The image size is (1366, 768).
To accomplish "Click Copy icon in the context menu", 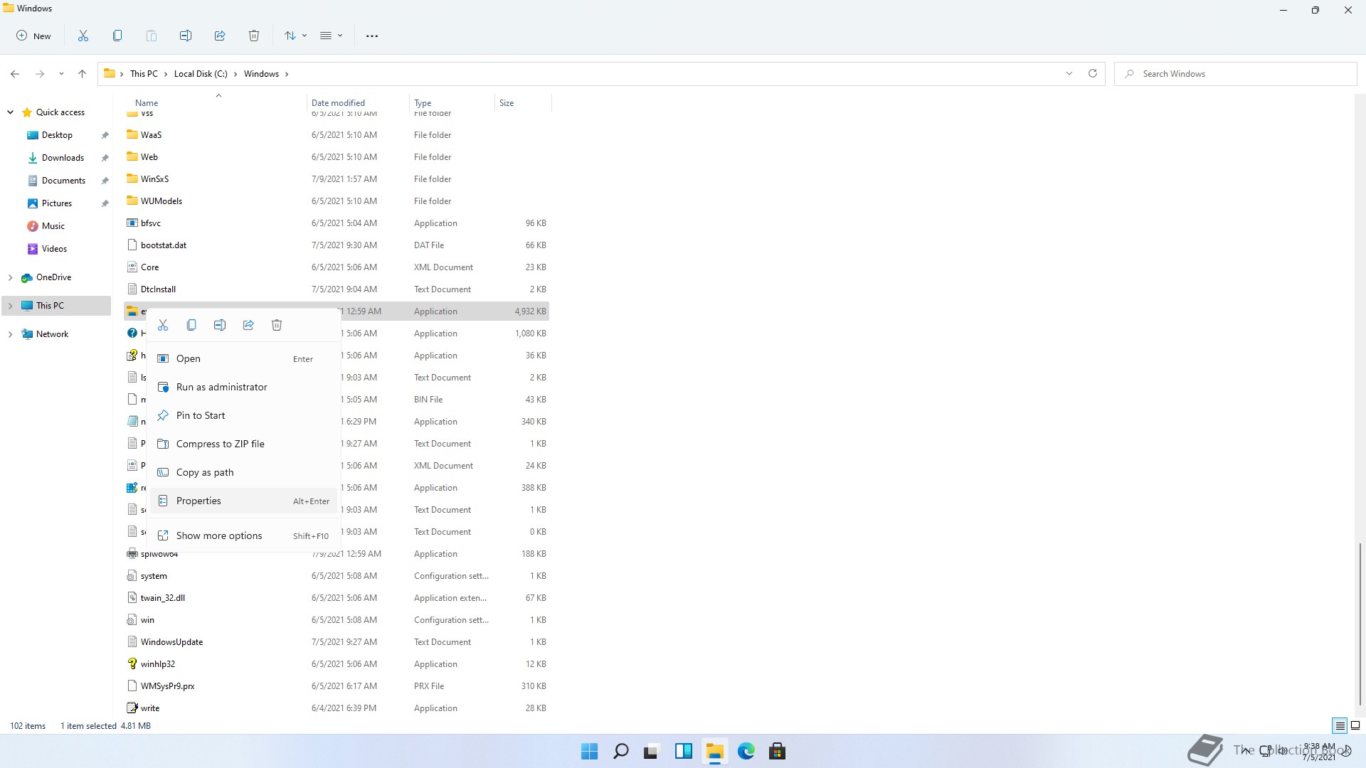I will click(191, 325).
